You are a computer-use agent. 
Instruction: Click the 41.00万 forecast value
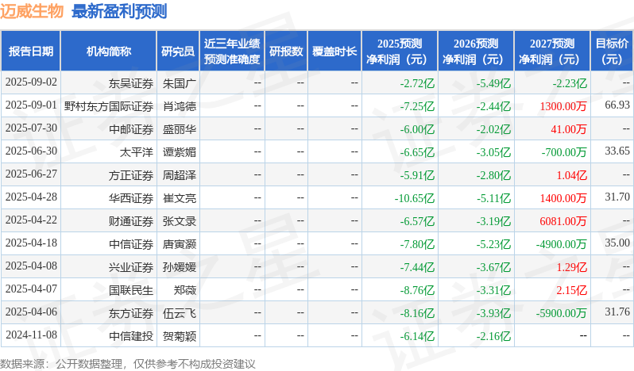(569, 129)
